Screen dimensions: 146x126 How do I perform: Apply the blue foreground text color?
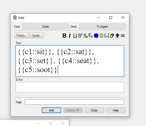96,36
